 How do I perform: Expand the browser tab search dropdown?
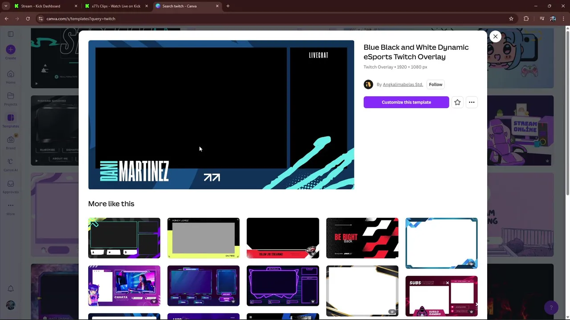pos(6,6)
